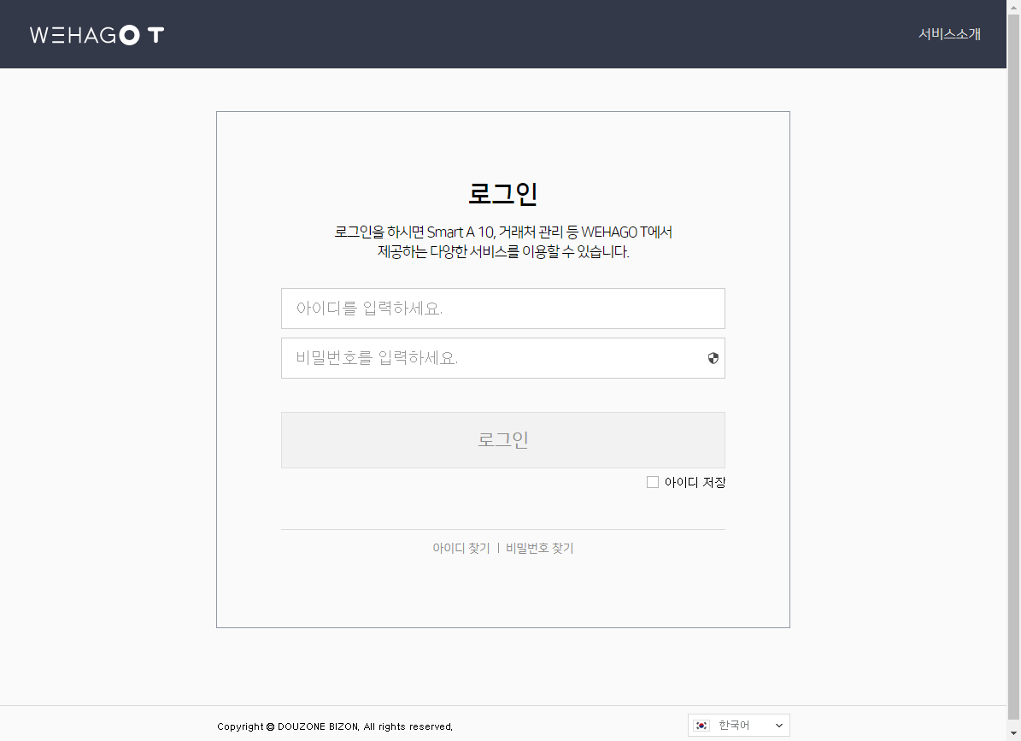Viewport: 1021px width, 741px height.
Task: Click the 아이디 저장 label text
Action: pos(695,482)
